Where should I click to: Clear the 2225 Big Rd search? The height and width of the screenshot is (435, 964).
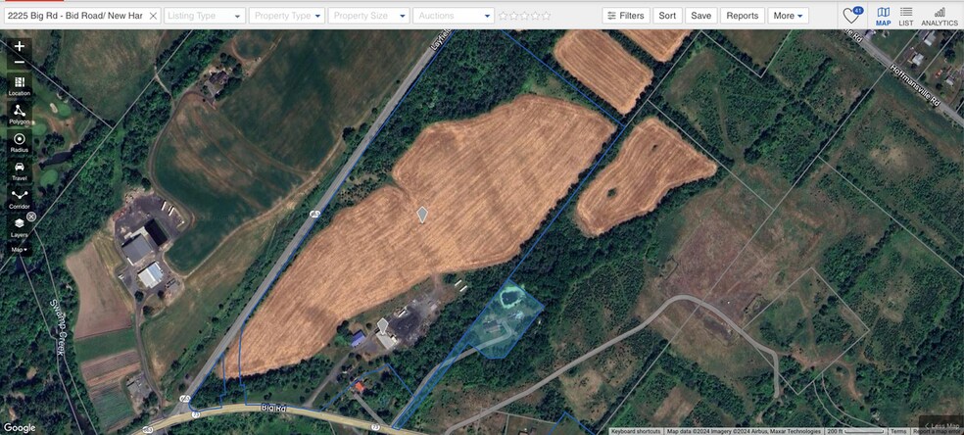coord(153,16)
